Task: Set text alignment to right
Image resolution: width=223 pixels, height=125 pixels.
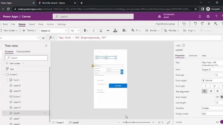Action: [x=217, y=91]
